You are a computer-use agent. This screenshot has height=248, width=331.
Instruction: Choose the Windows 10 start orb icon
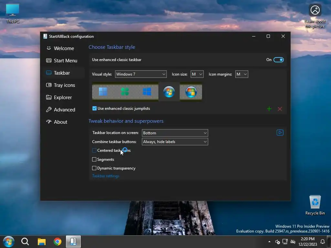tap(147, 92)
